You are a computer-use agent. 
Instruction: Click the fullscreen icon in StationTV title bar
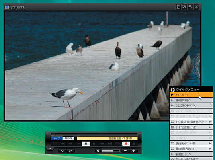point(190,7)
